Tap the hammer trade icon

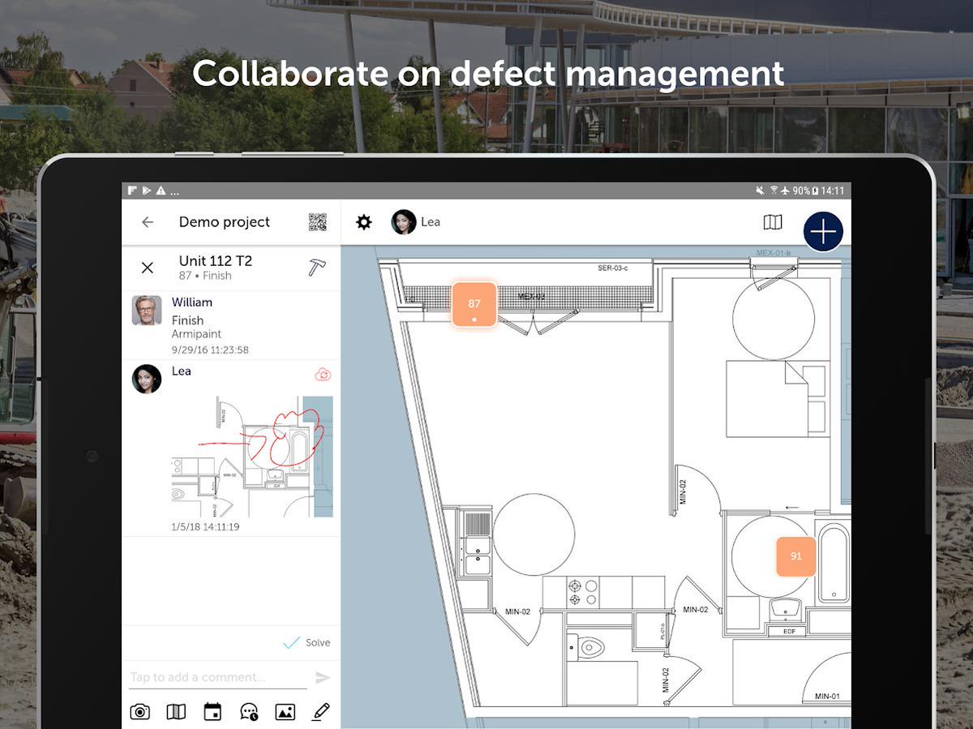[x=317, y=268]
